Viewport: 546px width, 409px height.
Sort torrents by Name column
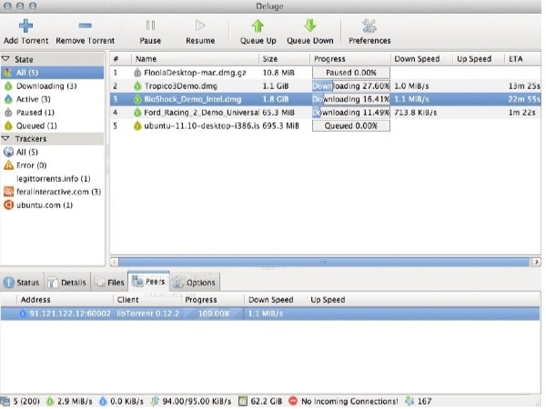(195, 59)
